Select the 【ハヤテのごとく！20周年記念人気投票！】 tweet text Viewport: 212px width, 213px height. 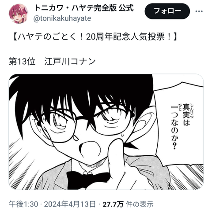pos(95,37)
